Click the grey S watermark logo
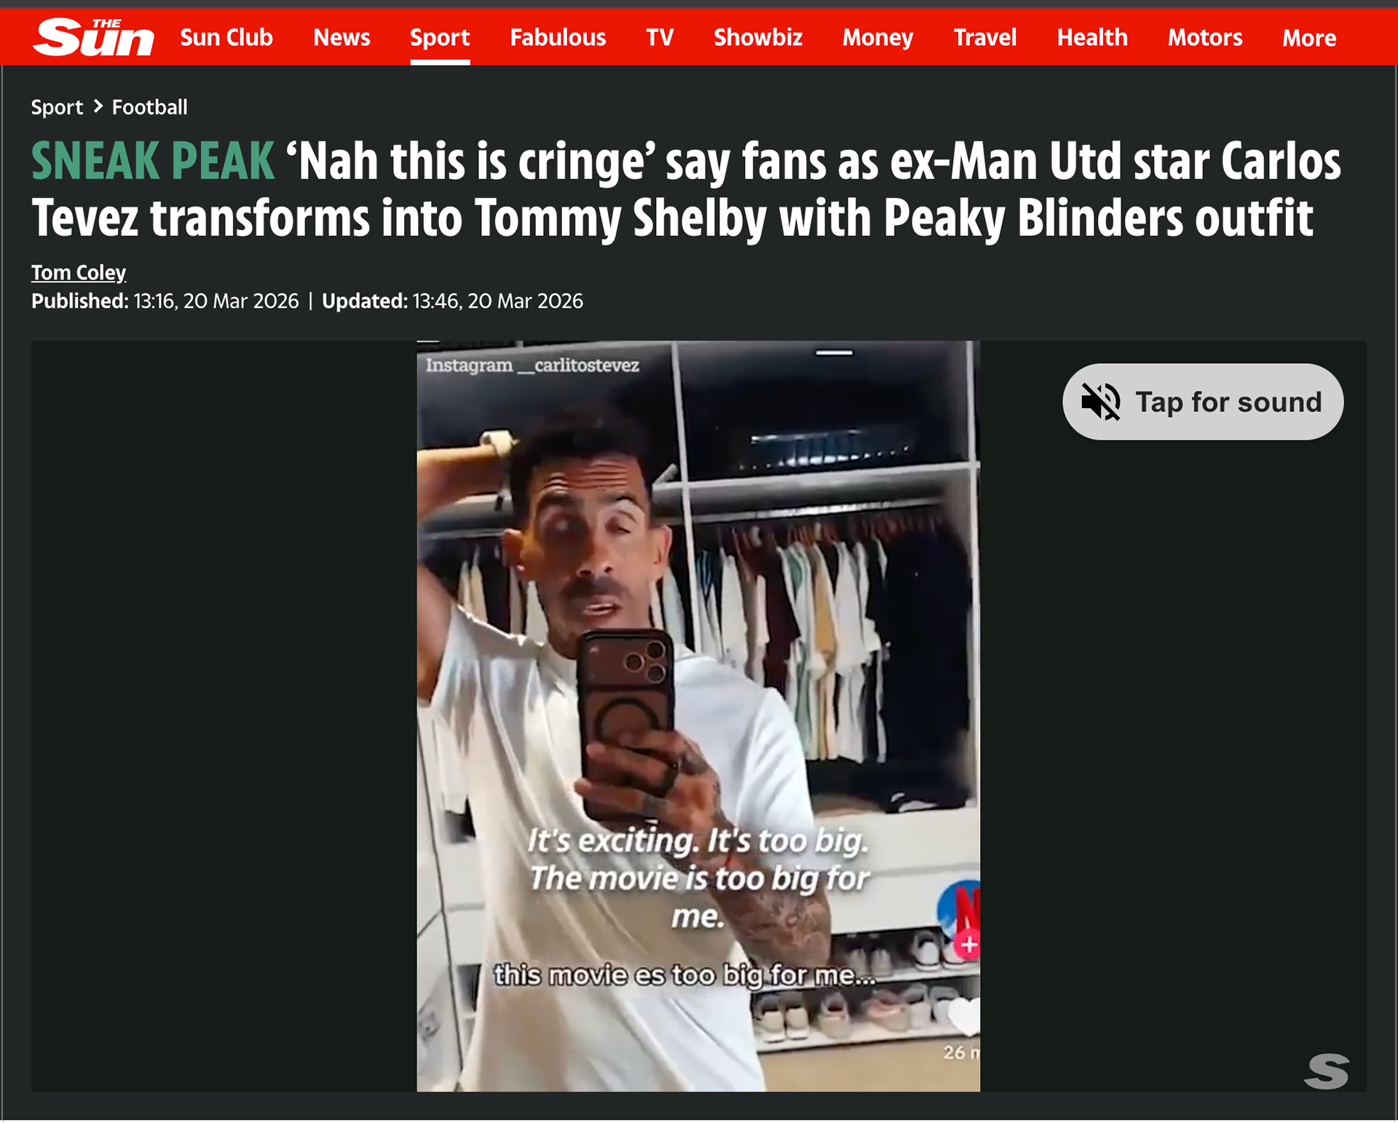This screenshot has width=1398, height=1123. [x=1326, y=1071]
